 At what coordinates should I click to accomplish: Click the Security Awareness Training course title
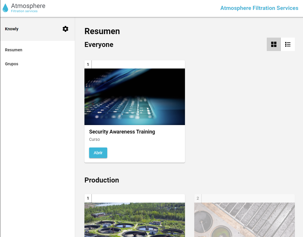pos(122,132)
